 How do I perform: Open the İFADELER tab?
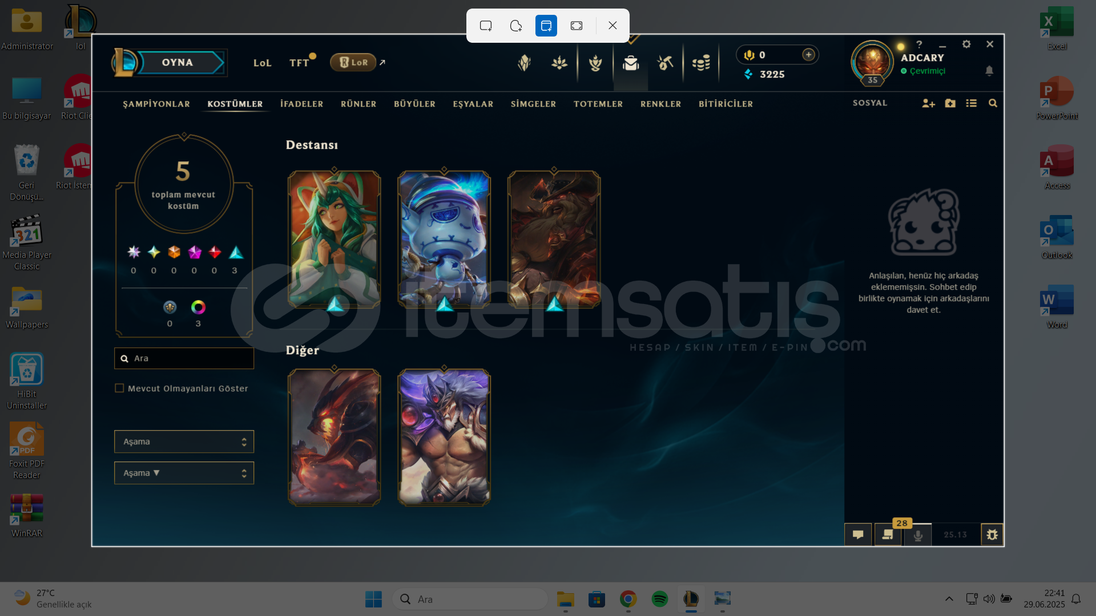(301, 104)
